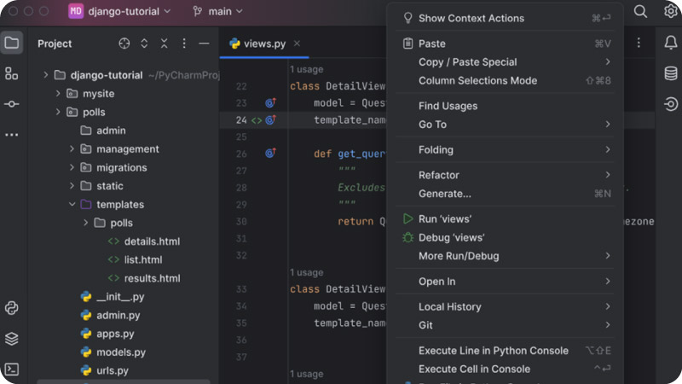
Task: Choose Column Selections Mode
Action: click(505, 80)
